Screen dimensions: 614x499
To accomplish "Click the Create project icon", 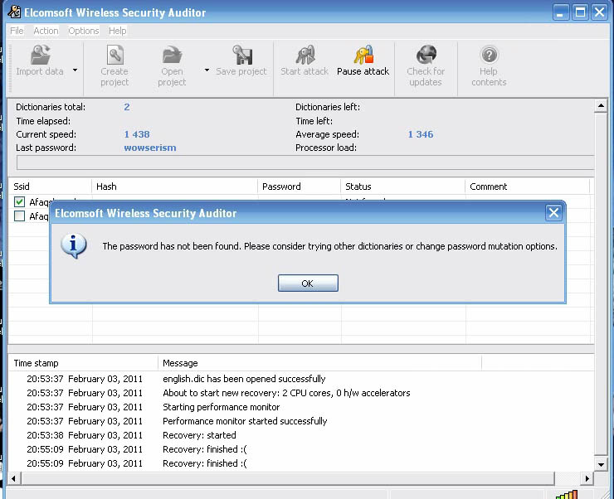I will click(x=115, y=55).
